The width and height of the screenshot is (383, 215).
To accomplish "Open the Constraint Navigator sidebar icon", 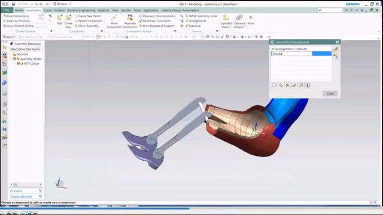I will pyautogui.click(x=4, y=56).
